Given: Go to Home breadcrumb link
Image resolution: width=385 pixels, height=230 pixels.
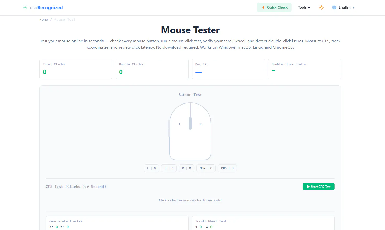Looking at the screenshot, I should (x=44, y=19).
